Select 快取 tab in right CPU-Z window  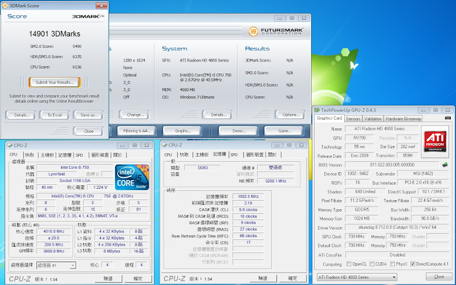[x=184, y=155]
